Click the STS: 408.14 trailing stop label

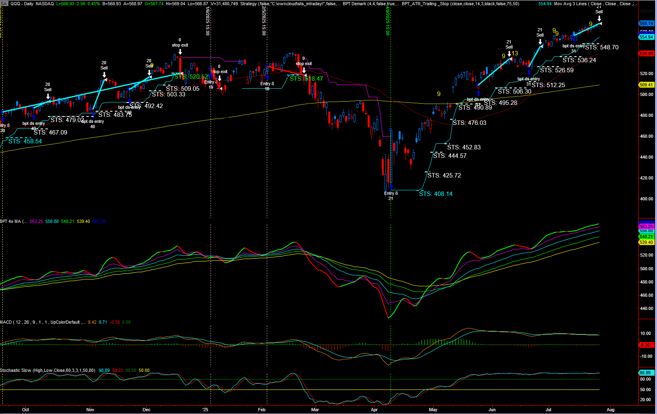(x=436, y=194)
